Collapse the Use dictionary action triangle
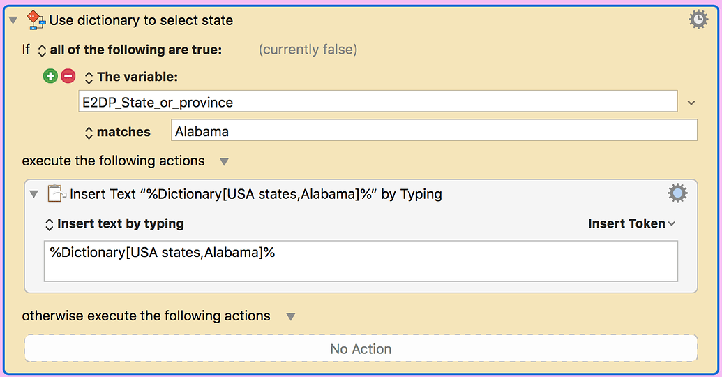The width and height of the screenshot is (722, 377). (x=13, y=21)
